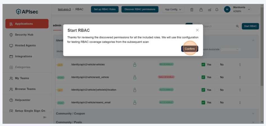Confirm the Start RBAC dialog
The width and height of the screenshot is (266, 126).
[x=190, y=49]
